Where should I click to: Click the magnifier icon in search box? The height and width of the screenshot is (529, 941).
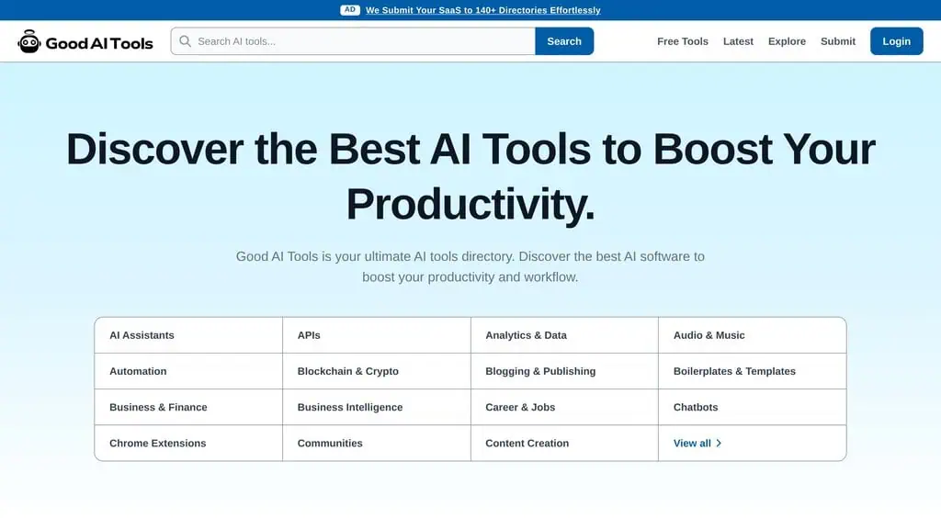coord(185,40)
